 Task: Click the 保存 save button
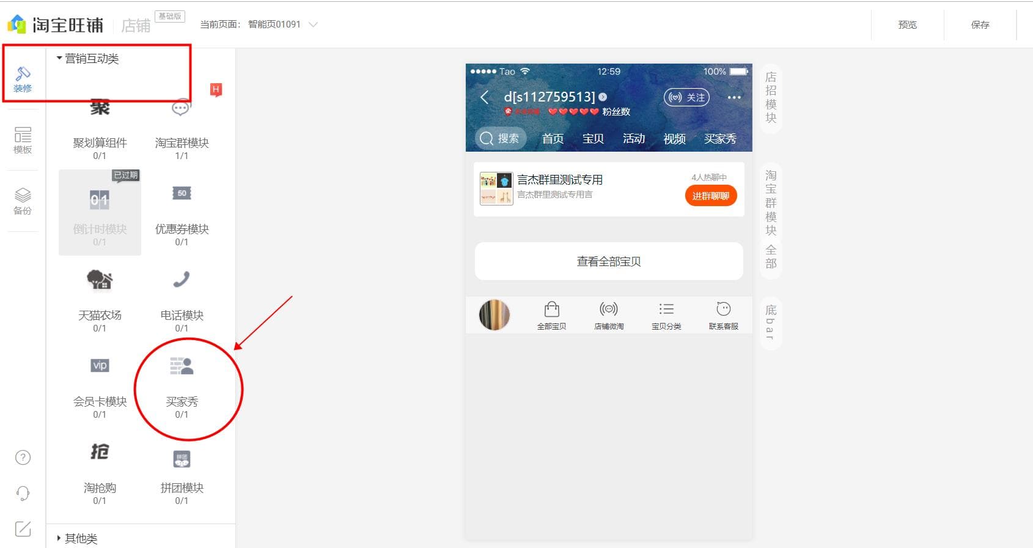(980, 24)
